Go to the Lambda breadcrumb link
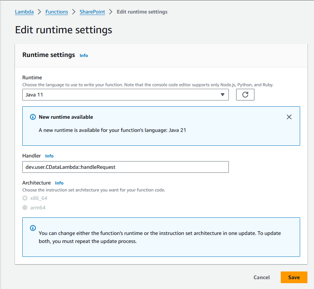The height and width of the screenshot is (289, 314). pyautogui.click(x=24, y=12)
